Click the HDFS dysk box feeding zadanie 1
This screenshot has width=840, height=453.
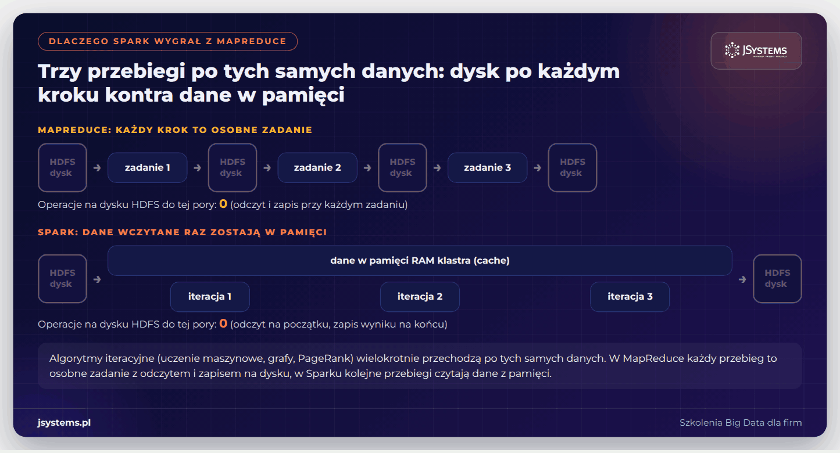(62, 168)
